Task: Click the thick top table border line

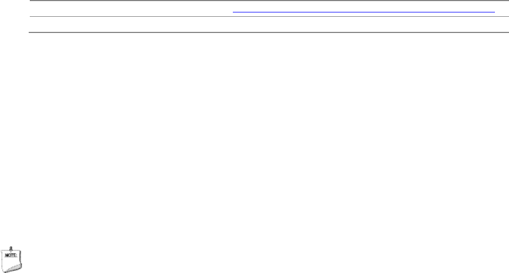Action: pyautogui.click(x=269, y=1)
